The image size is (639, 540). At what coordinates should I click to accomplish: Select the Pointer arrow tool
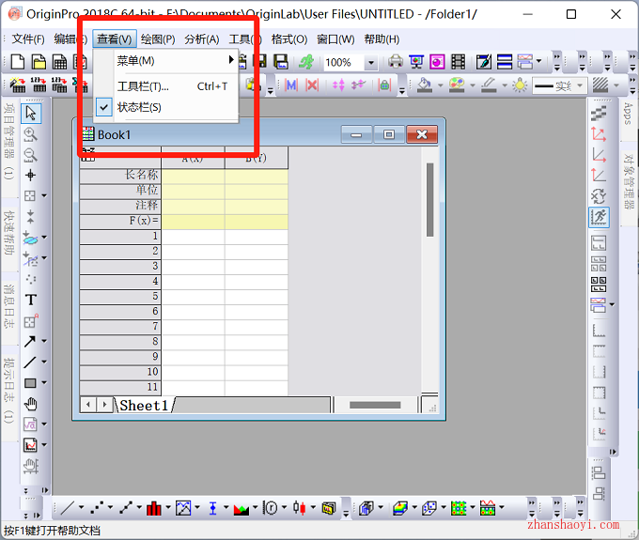(31, 113)
